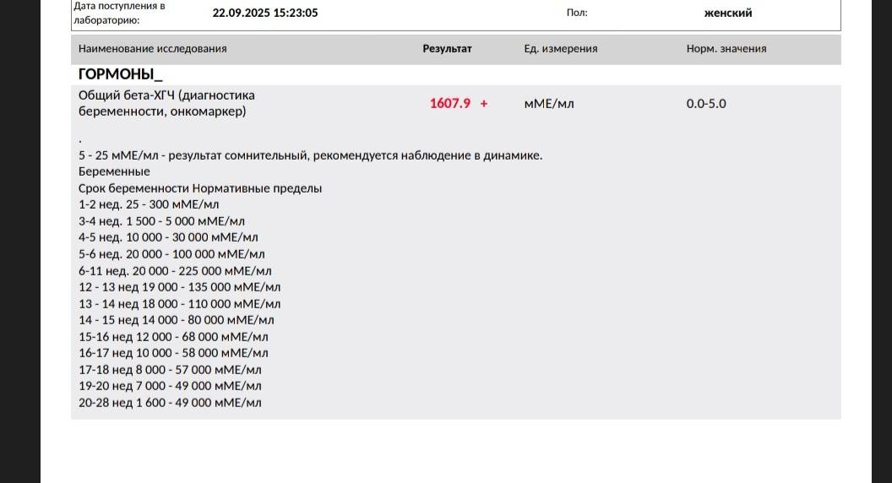This screenshot has width=892, height=483.
Task: Click the "20-28 нед 1 600 - 49 000" line
Action: (170, 403)
